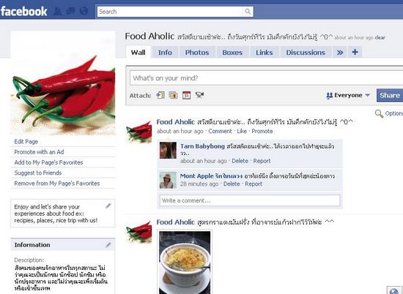Attach an event using calendar icon
Image resolution: width=403 pixels, height=294 pixels.
coord(187,95)
